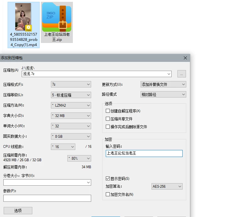The width and height of the screenshot is (232, 217).
Task: Click the archive name field 浅浅.7z
Action: pyautogui.click(x=96, y=74)
